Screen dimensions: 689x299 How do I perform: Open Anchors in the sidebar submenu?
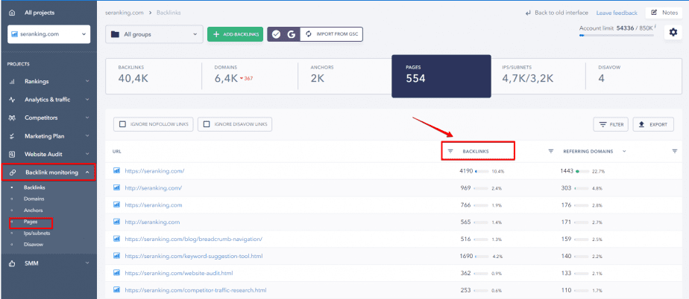(x=34, y=210)
